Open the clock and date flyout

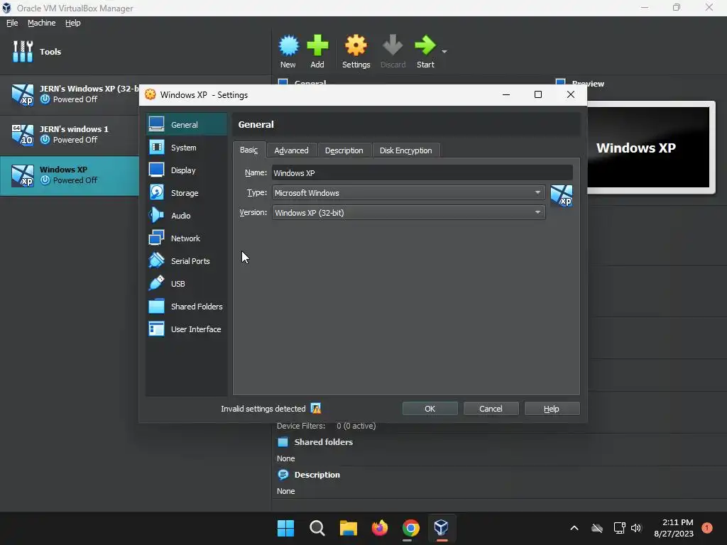674,528
